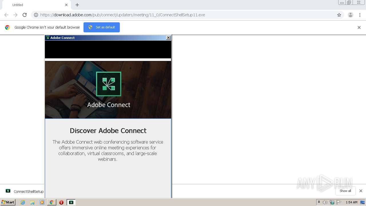Close the Adobe Connect installer window
Viewport: 366px width, 206px height.
tap(168, 38)
